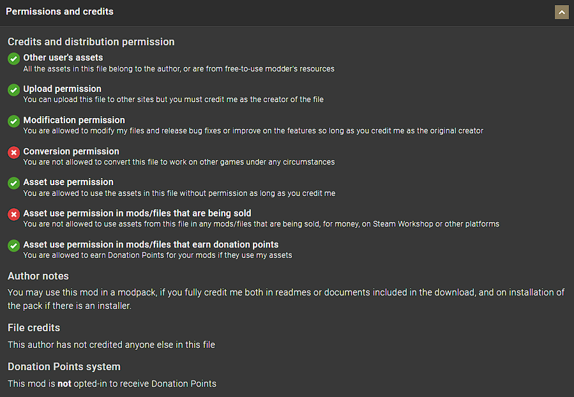Click the Author notes heading
This screenshot has width=574, height=397.
38,276
